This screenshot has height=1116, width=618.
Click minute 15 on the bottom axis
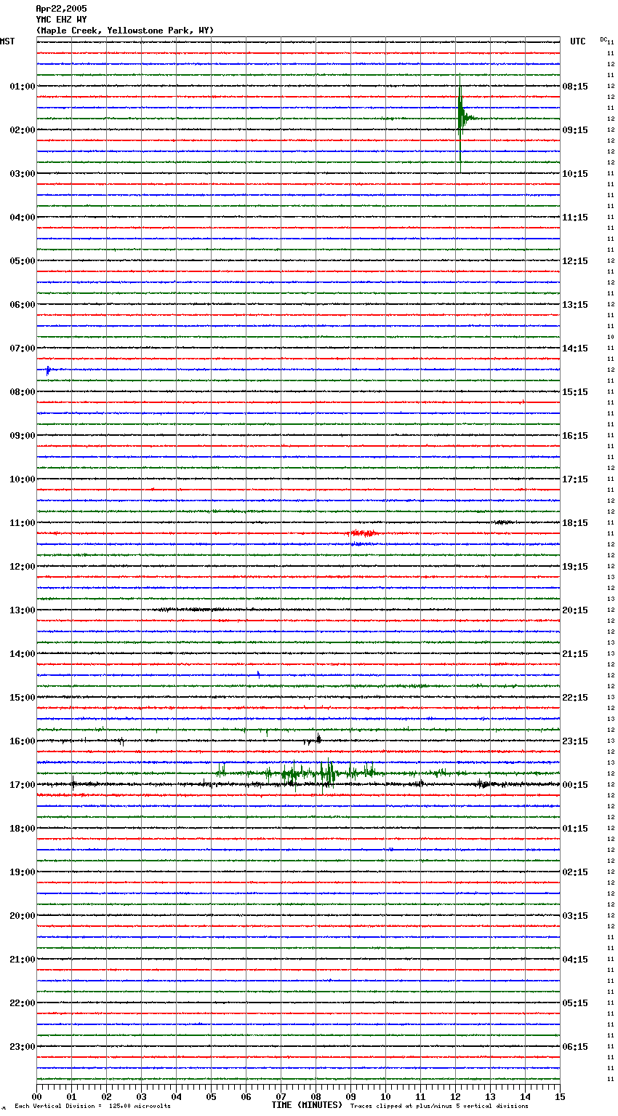pyautogui.click(x=560, y=1096)
